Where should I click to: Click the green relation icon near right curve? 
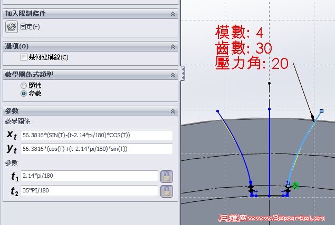coord(295,186)
